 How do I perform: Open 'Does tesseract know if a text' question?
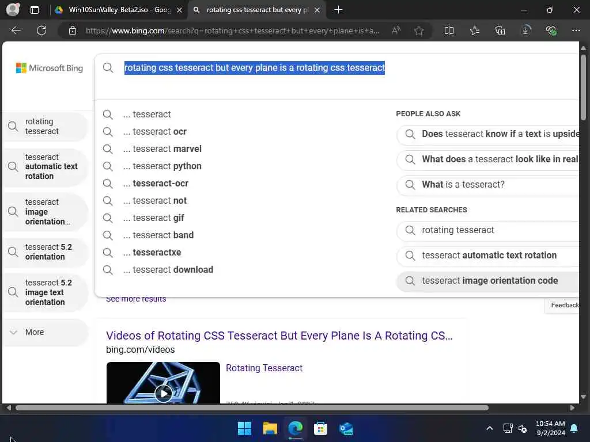(488, 134)
